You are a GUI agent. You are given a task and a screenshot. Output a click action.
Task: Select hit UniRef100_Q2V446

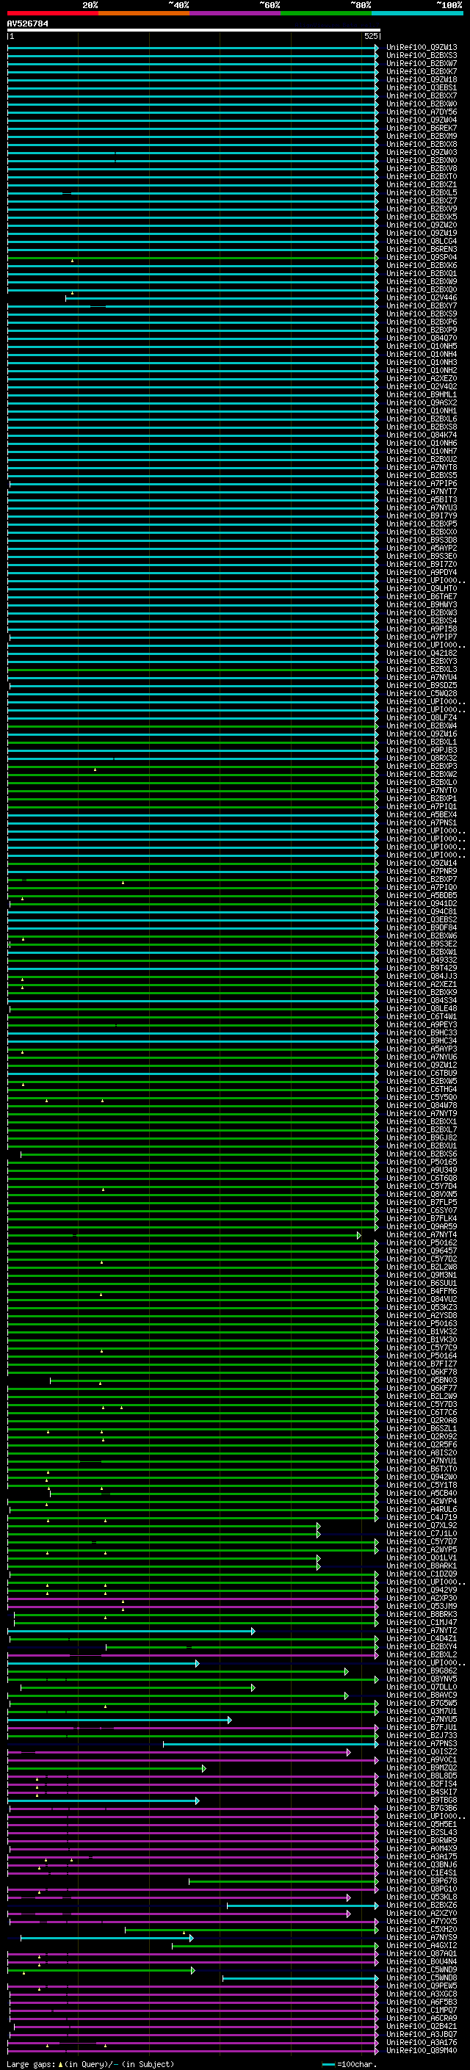tap(422, 298)
